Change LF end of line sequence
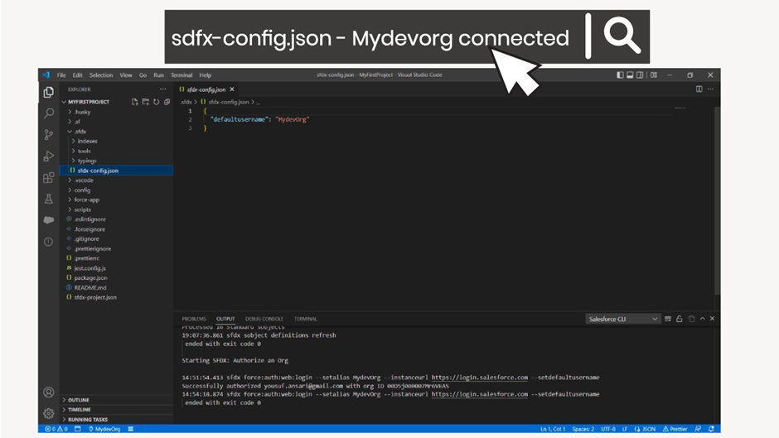779x438 pixels. [x=625, y=429]
